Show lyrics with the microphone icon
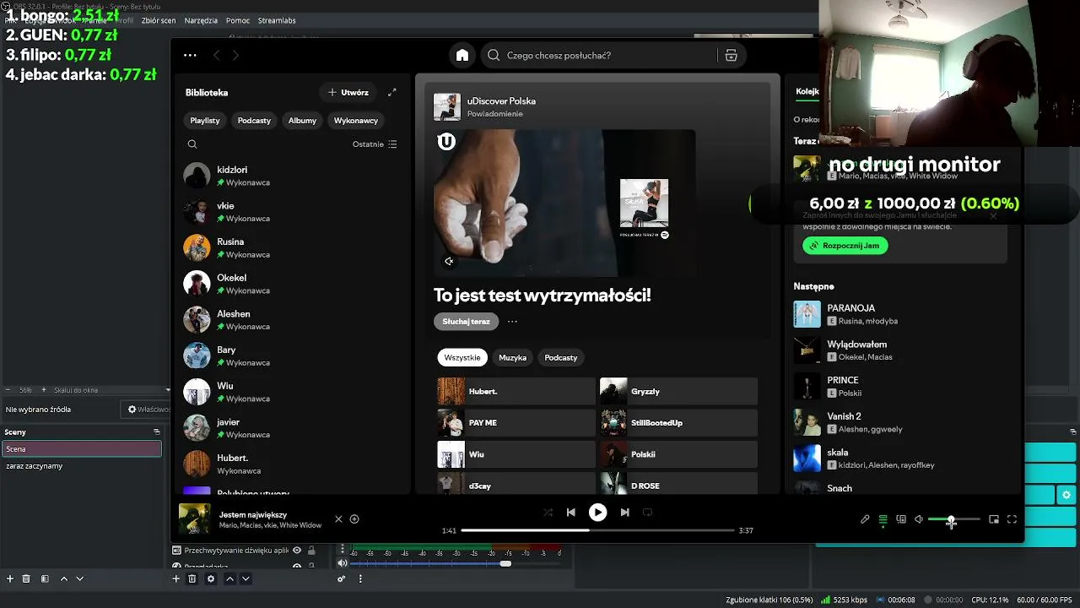 [865, 519]
